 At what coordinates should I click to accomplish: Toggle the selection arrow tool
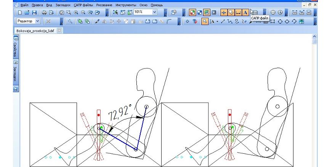(205, 22)
